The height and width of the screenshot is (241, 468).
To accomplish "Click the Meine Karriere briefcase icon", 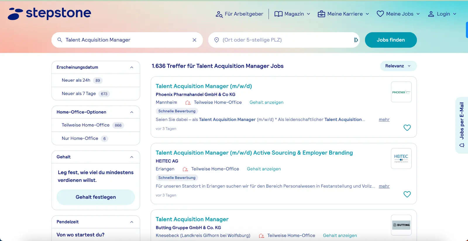I will (321, 14).
